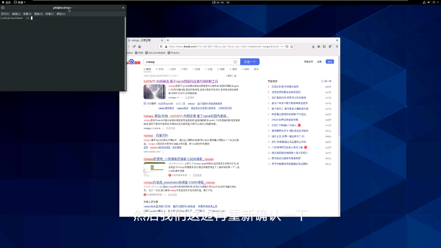Open the 终端 application menu dropdown
The height and width of the screenshot is (248, 441).
pos(20,2)
